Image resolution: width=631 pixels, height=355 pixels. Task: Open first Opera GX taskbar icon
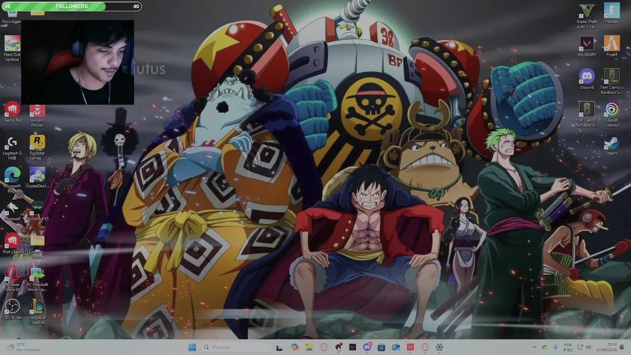coord(323,347)
